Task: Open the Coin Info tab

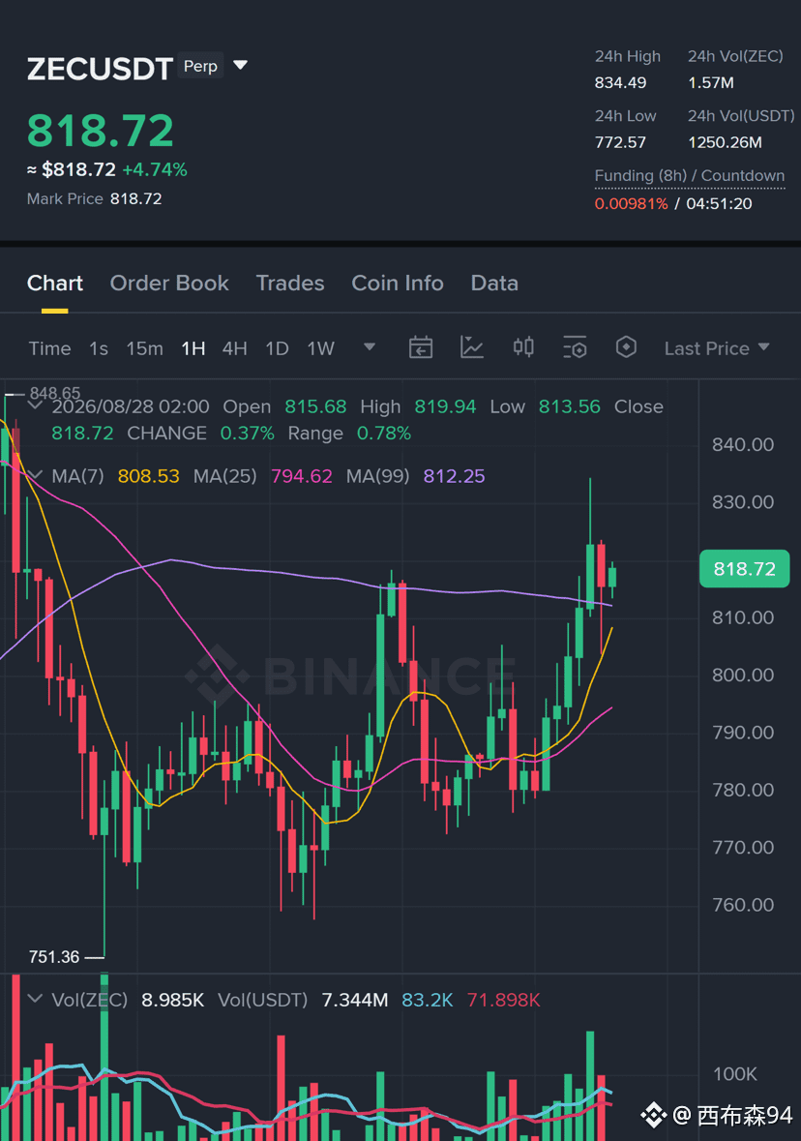Action: (x=398, y=283)
